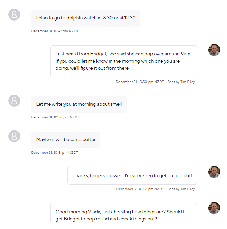Click guest avatar beside dolphin watch message
Image resolution: width=227 pixels, height=229 pixels.
pos(14,15)
